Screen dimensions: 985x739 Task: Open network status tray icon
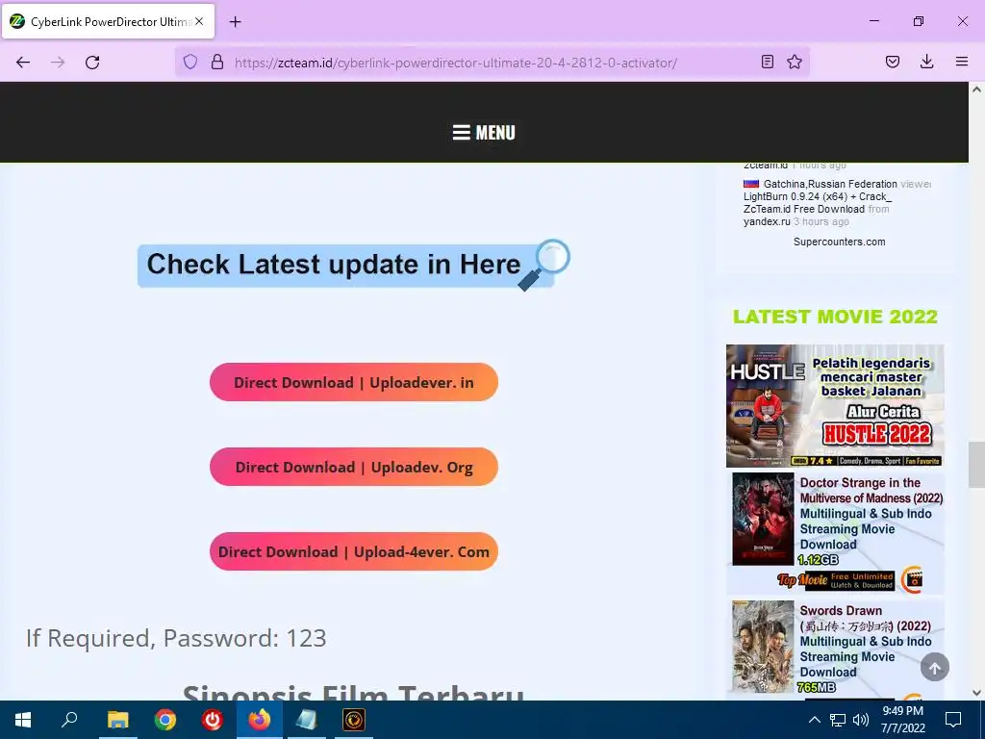[x=838, y=720]
